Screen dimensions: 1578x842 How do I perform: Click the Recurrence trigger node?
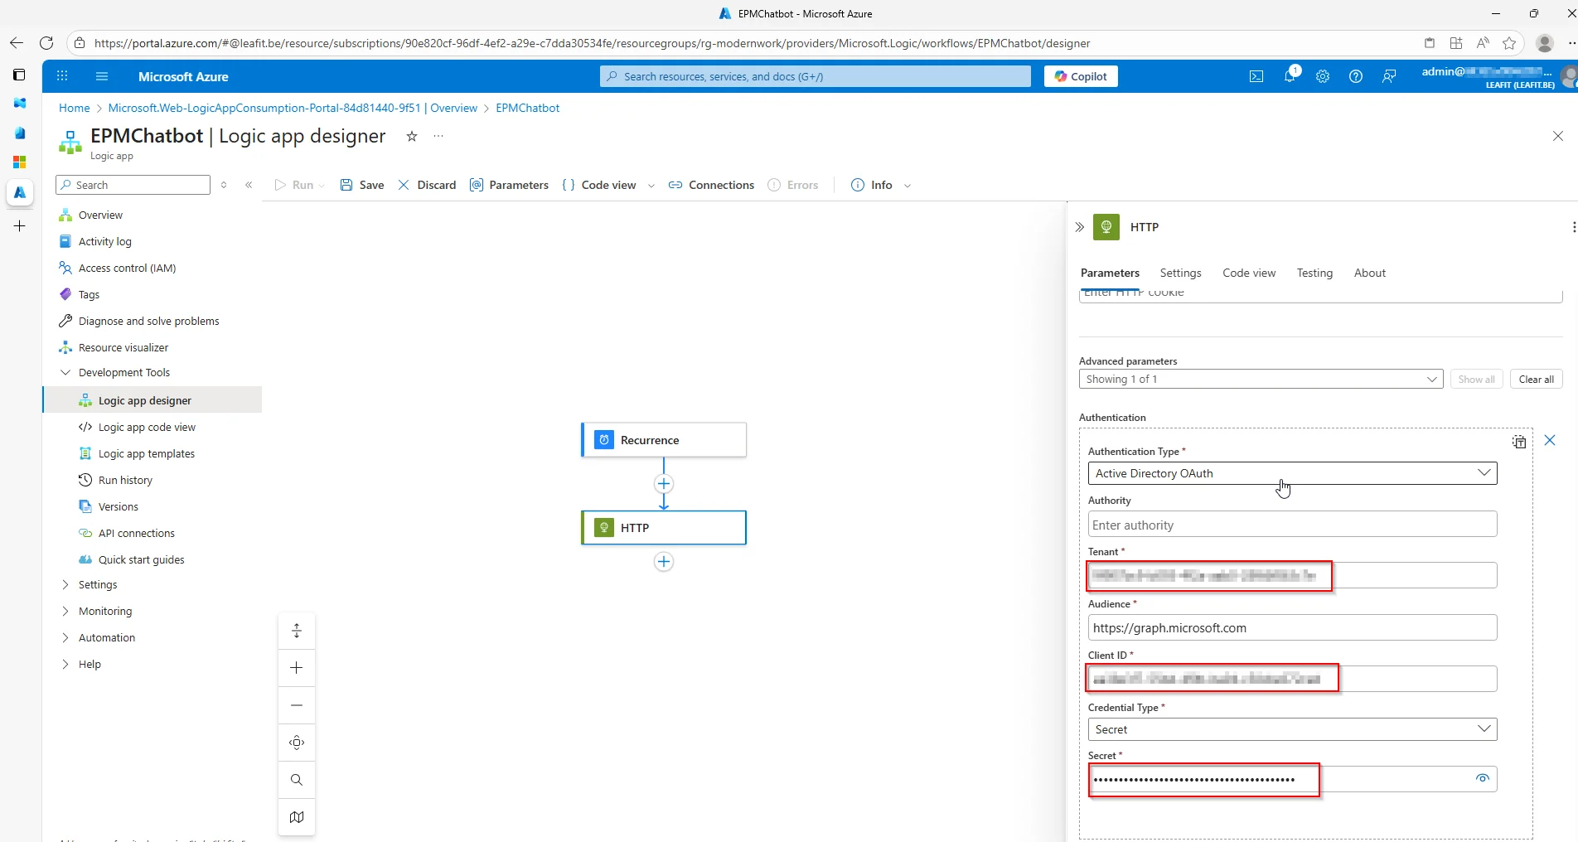tap(664, 440)
